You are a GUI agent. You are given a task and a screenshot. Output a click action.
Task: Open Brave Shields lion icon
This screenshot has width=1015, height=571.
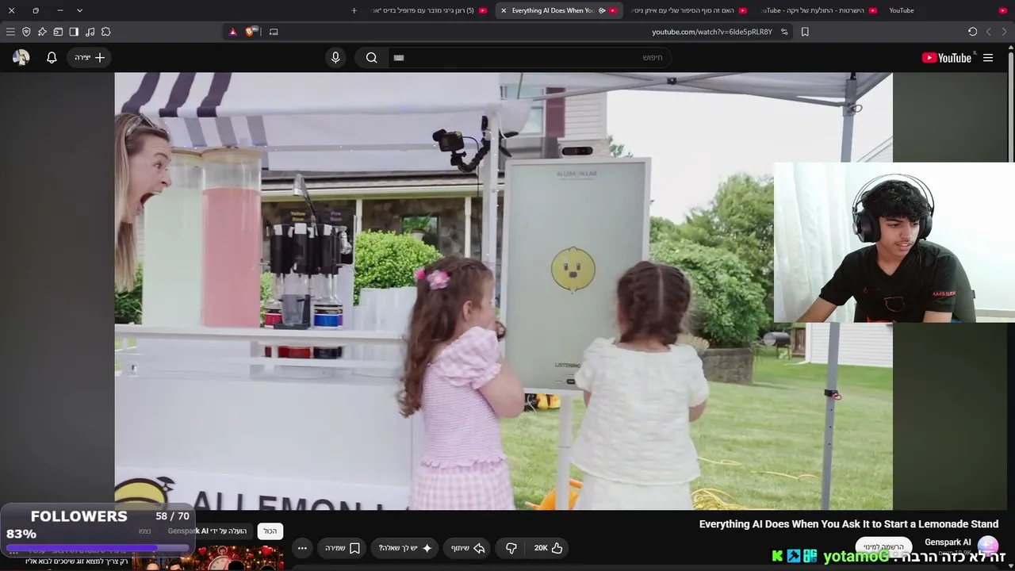point(251,32)
